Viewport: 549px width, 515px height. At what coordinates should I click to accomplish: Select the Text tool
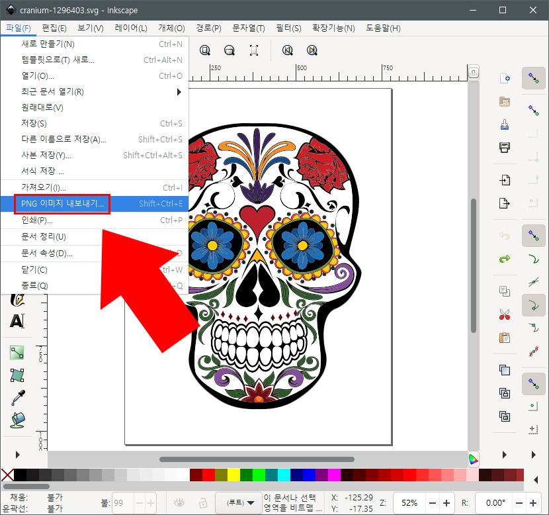pyautogui.click(x=17, y=321)
